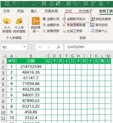The width and height of the screenshot is (113, 123).
Task: Open the Name Box dropdown arrow
Action: click(x=24, y=47)
